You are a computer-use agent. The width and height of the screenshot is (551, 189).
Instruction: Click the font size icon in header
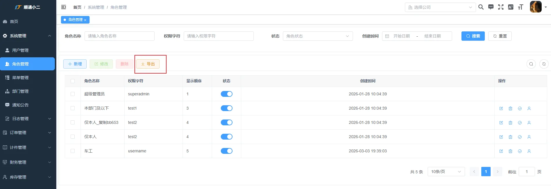pos(521,7)
